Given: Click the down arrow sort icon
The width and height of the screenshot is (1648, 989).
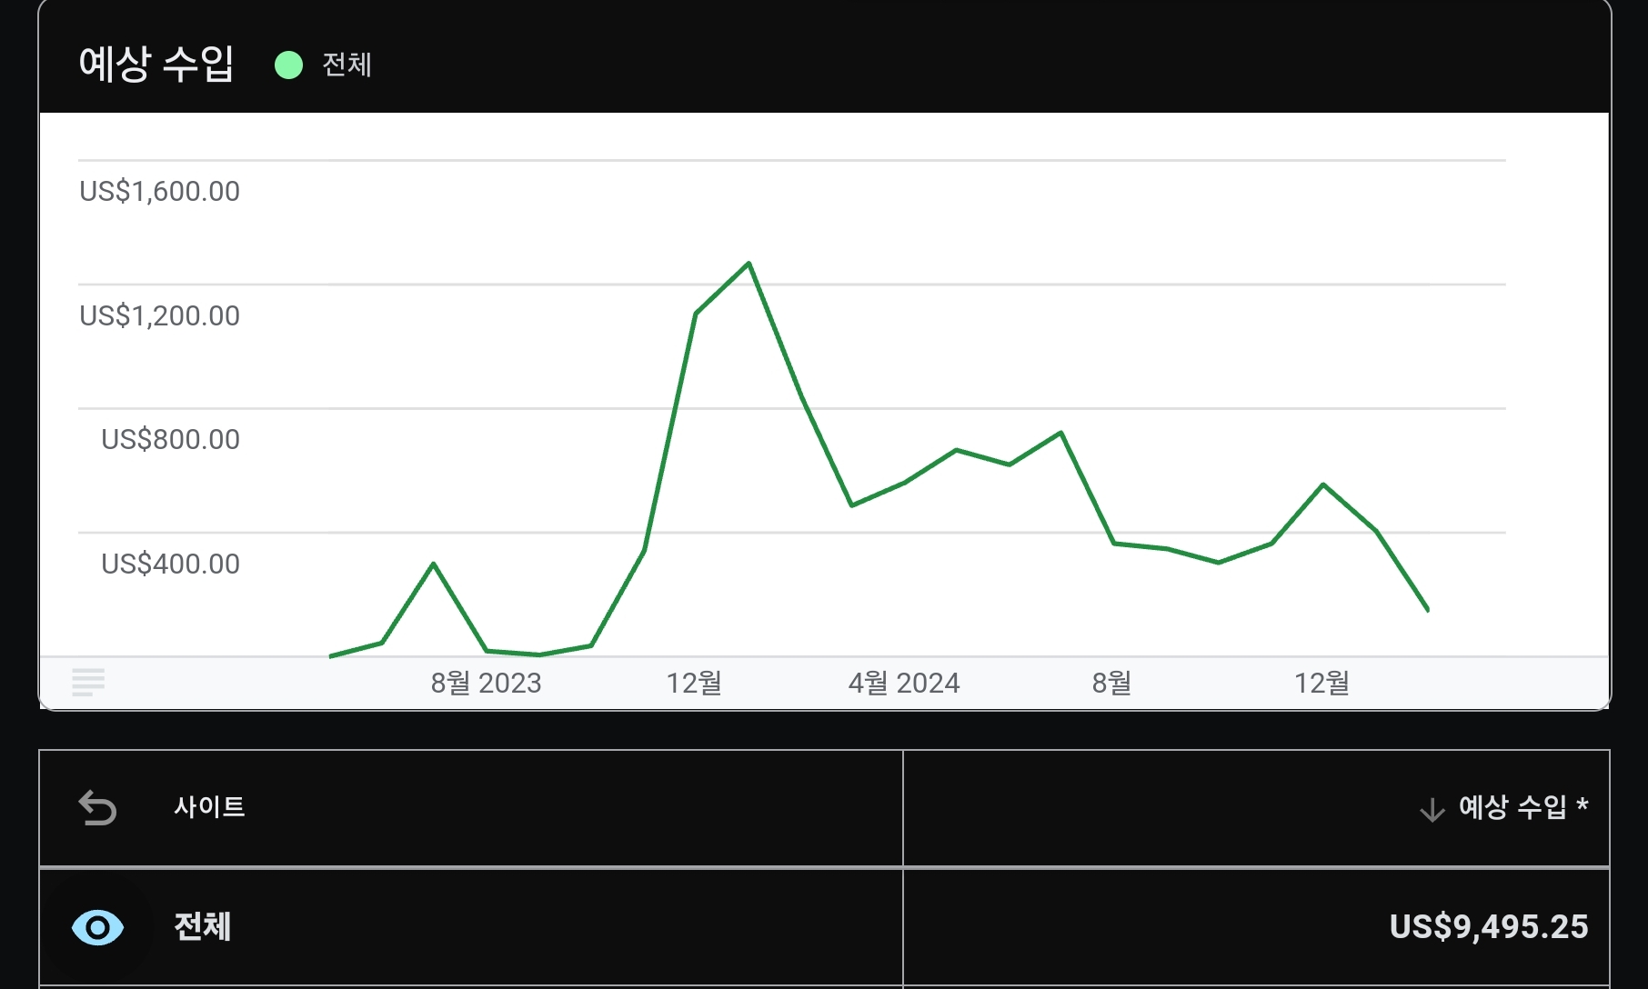Looking at the screenshot, I should pos(1432,809).
